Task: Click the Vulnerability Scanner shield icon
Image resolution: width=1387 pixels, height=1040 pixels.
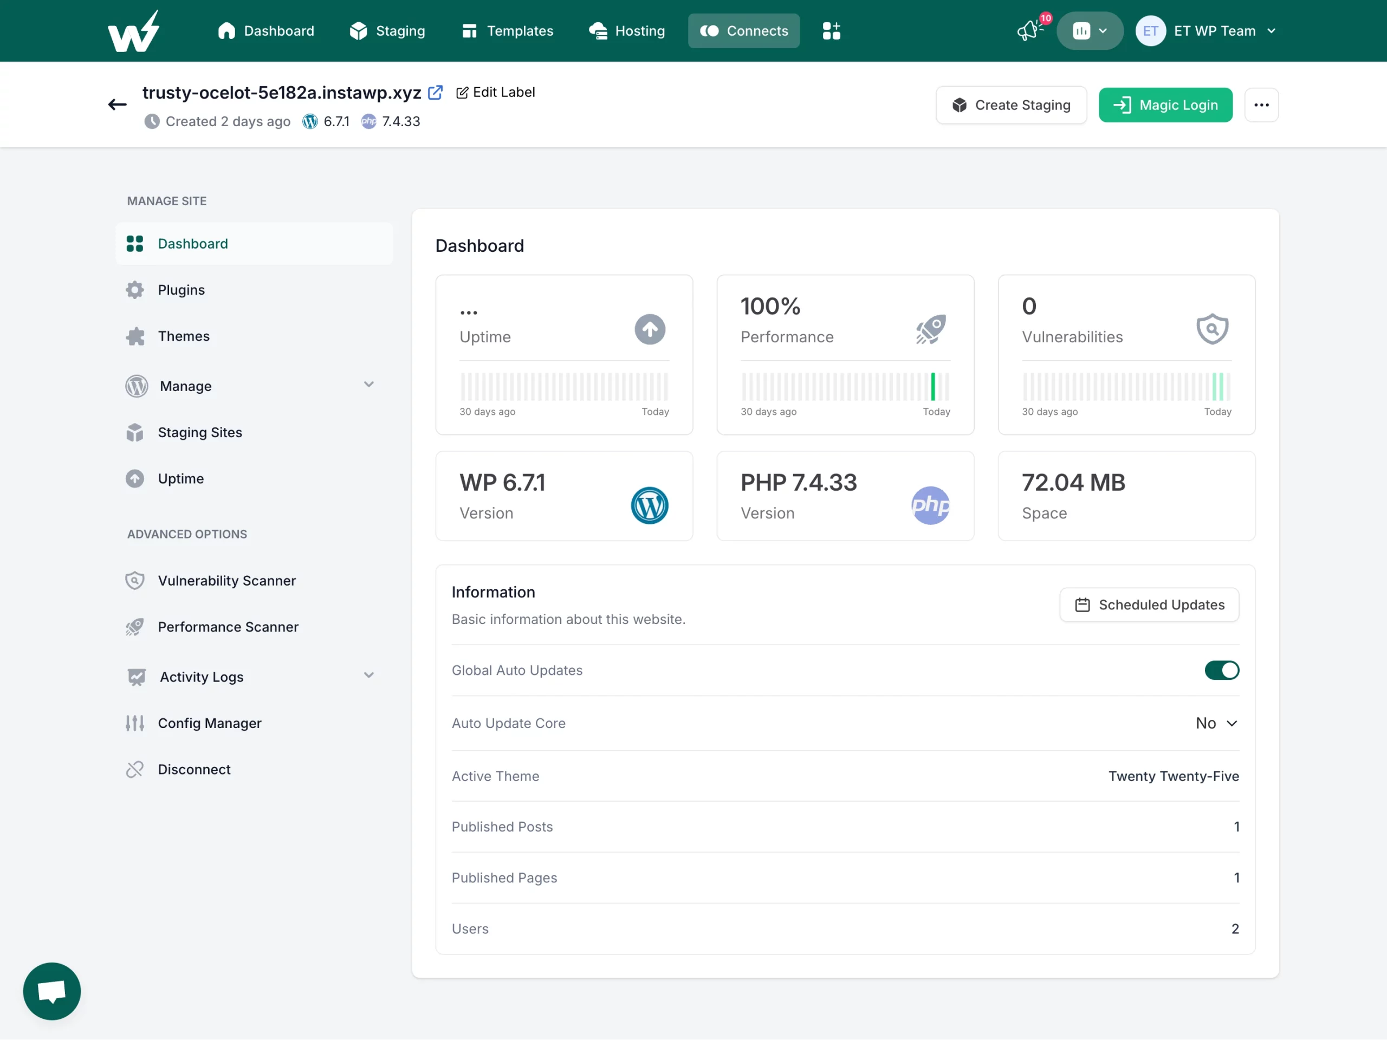Action: [134, 580]
